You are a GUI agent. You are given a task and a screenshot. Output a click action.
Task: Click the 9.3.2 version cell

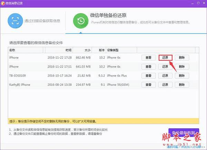tap(102, 76)
